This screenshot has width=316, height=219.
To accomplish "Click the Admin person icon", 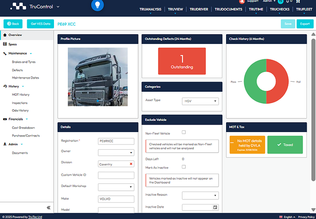I will [5, 144].
